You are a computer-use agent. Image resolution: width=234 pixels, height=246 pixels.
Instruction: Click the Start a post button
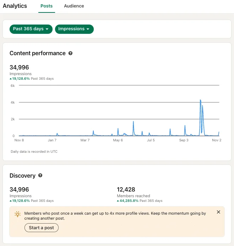click(42, 227)
